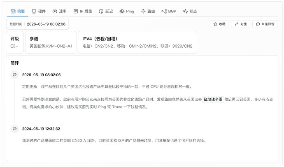Click the 参测 英国伦敦KVM-CN2-A1 card
284x167 pixels.
pyautogui.click(x=51, y=42)
